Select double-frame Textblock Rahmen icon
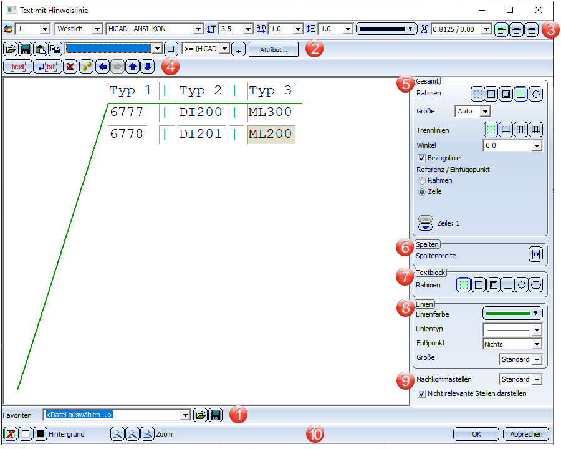This screenshot has height=449, width=561. point(492,286)
